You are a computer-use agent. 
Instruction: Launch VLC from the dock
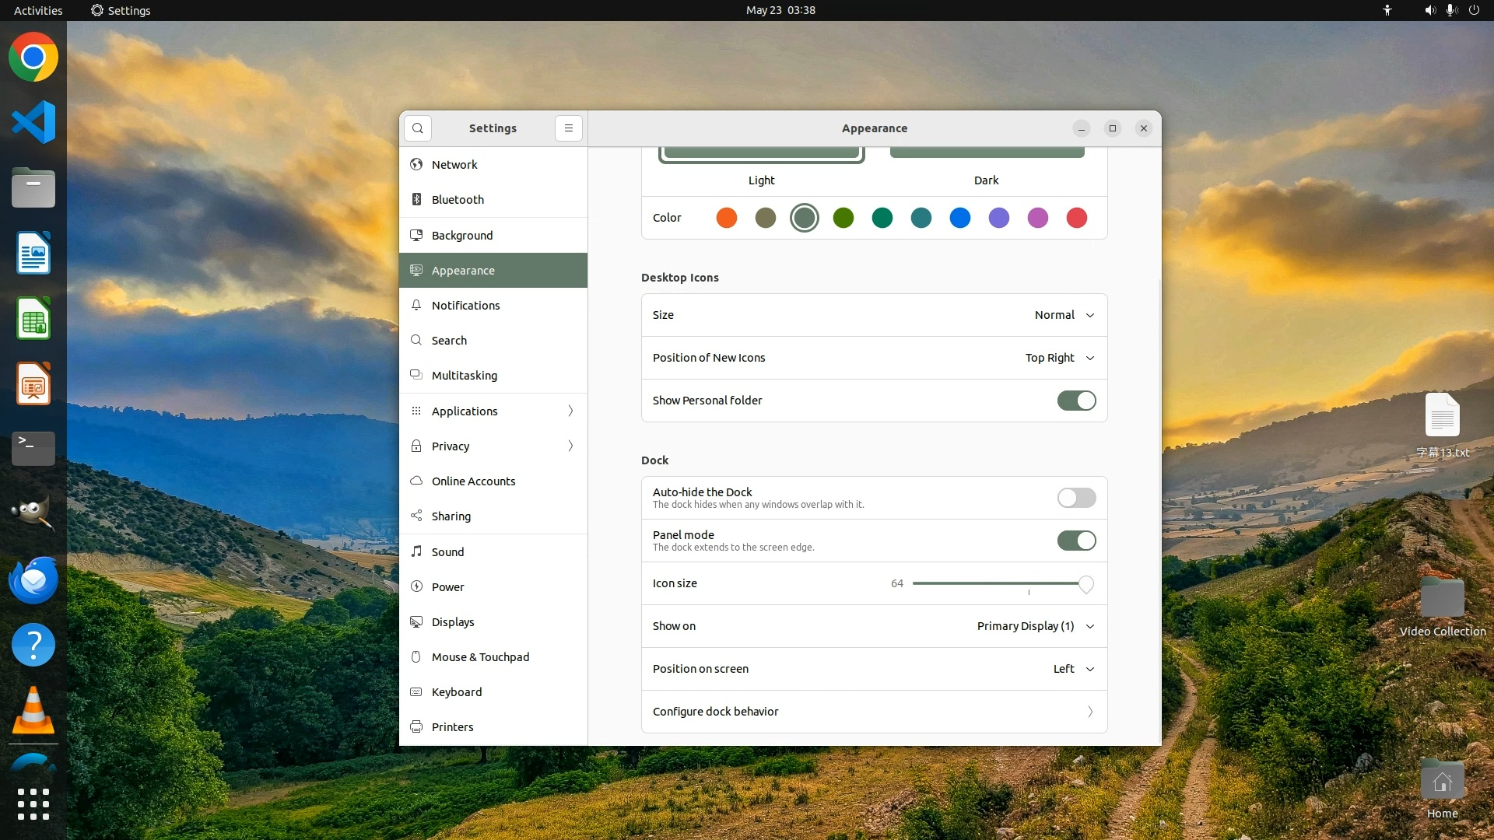[33, 711]
